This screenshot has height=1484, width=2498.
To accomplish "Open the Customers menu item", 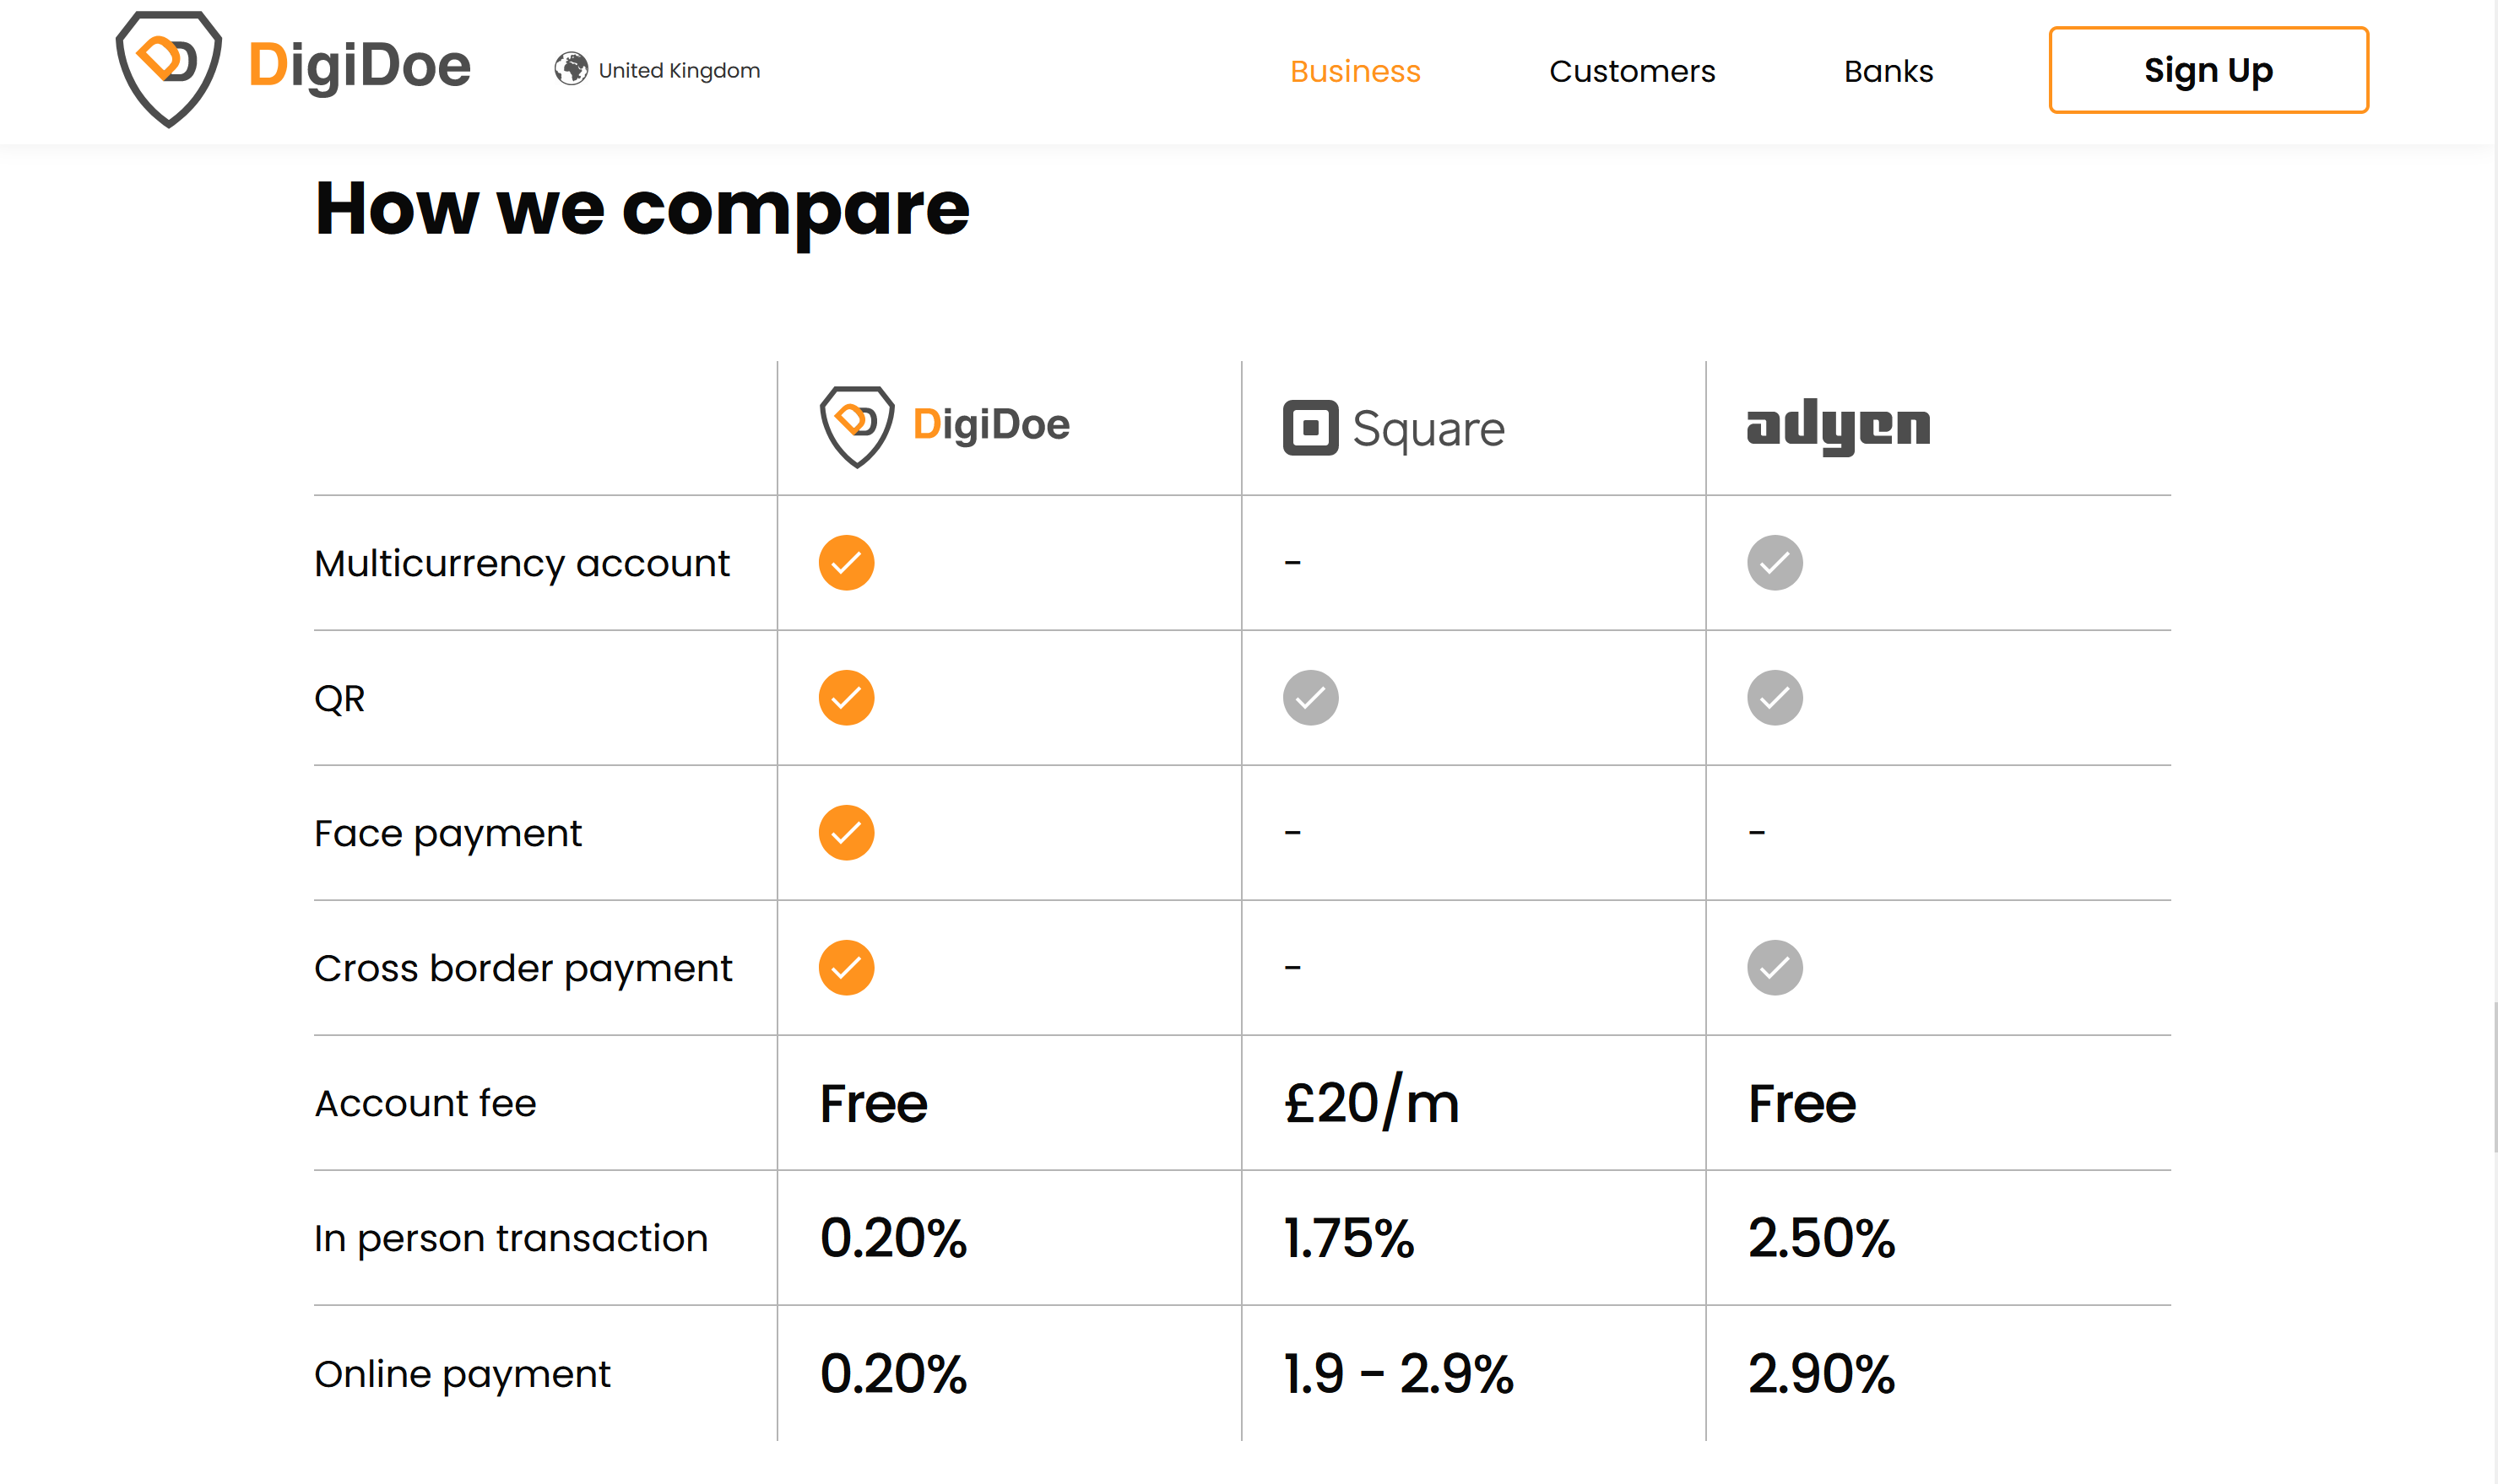I will click(x=1632, y=71).
